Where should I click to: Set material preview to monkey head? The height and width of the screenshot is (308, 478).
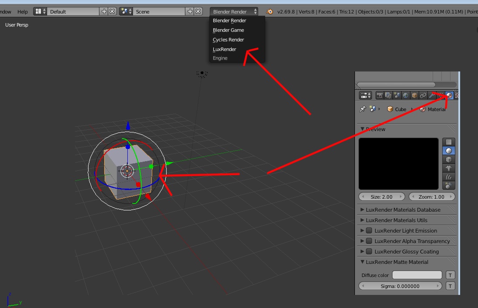coord(449,168)
